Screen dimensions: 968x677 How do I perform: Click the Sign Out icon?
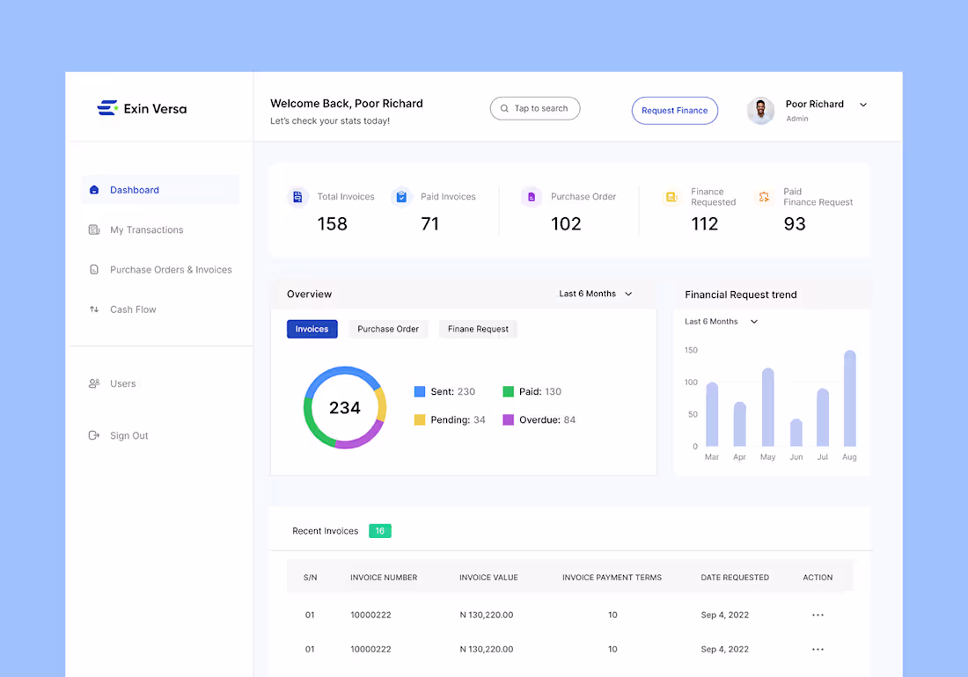95,435
